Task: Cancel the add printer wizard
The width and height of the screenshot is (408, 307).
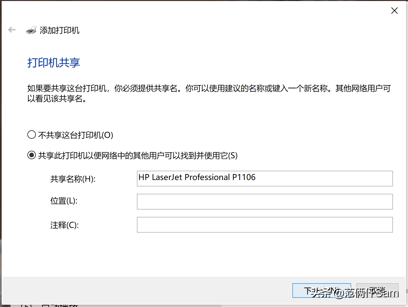Action: 377,291
